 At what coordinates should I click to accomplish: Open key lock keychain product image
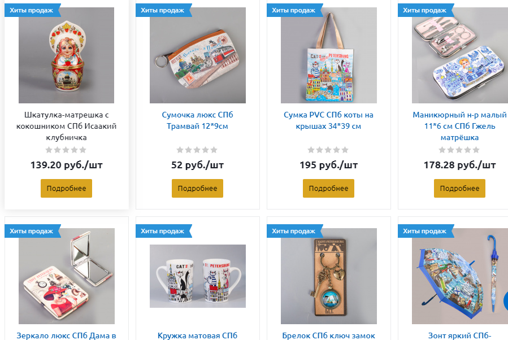point(328,276)
